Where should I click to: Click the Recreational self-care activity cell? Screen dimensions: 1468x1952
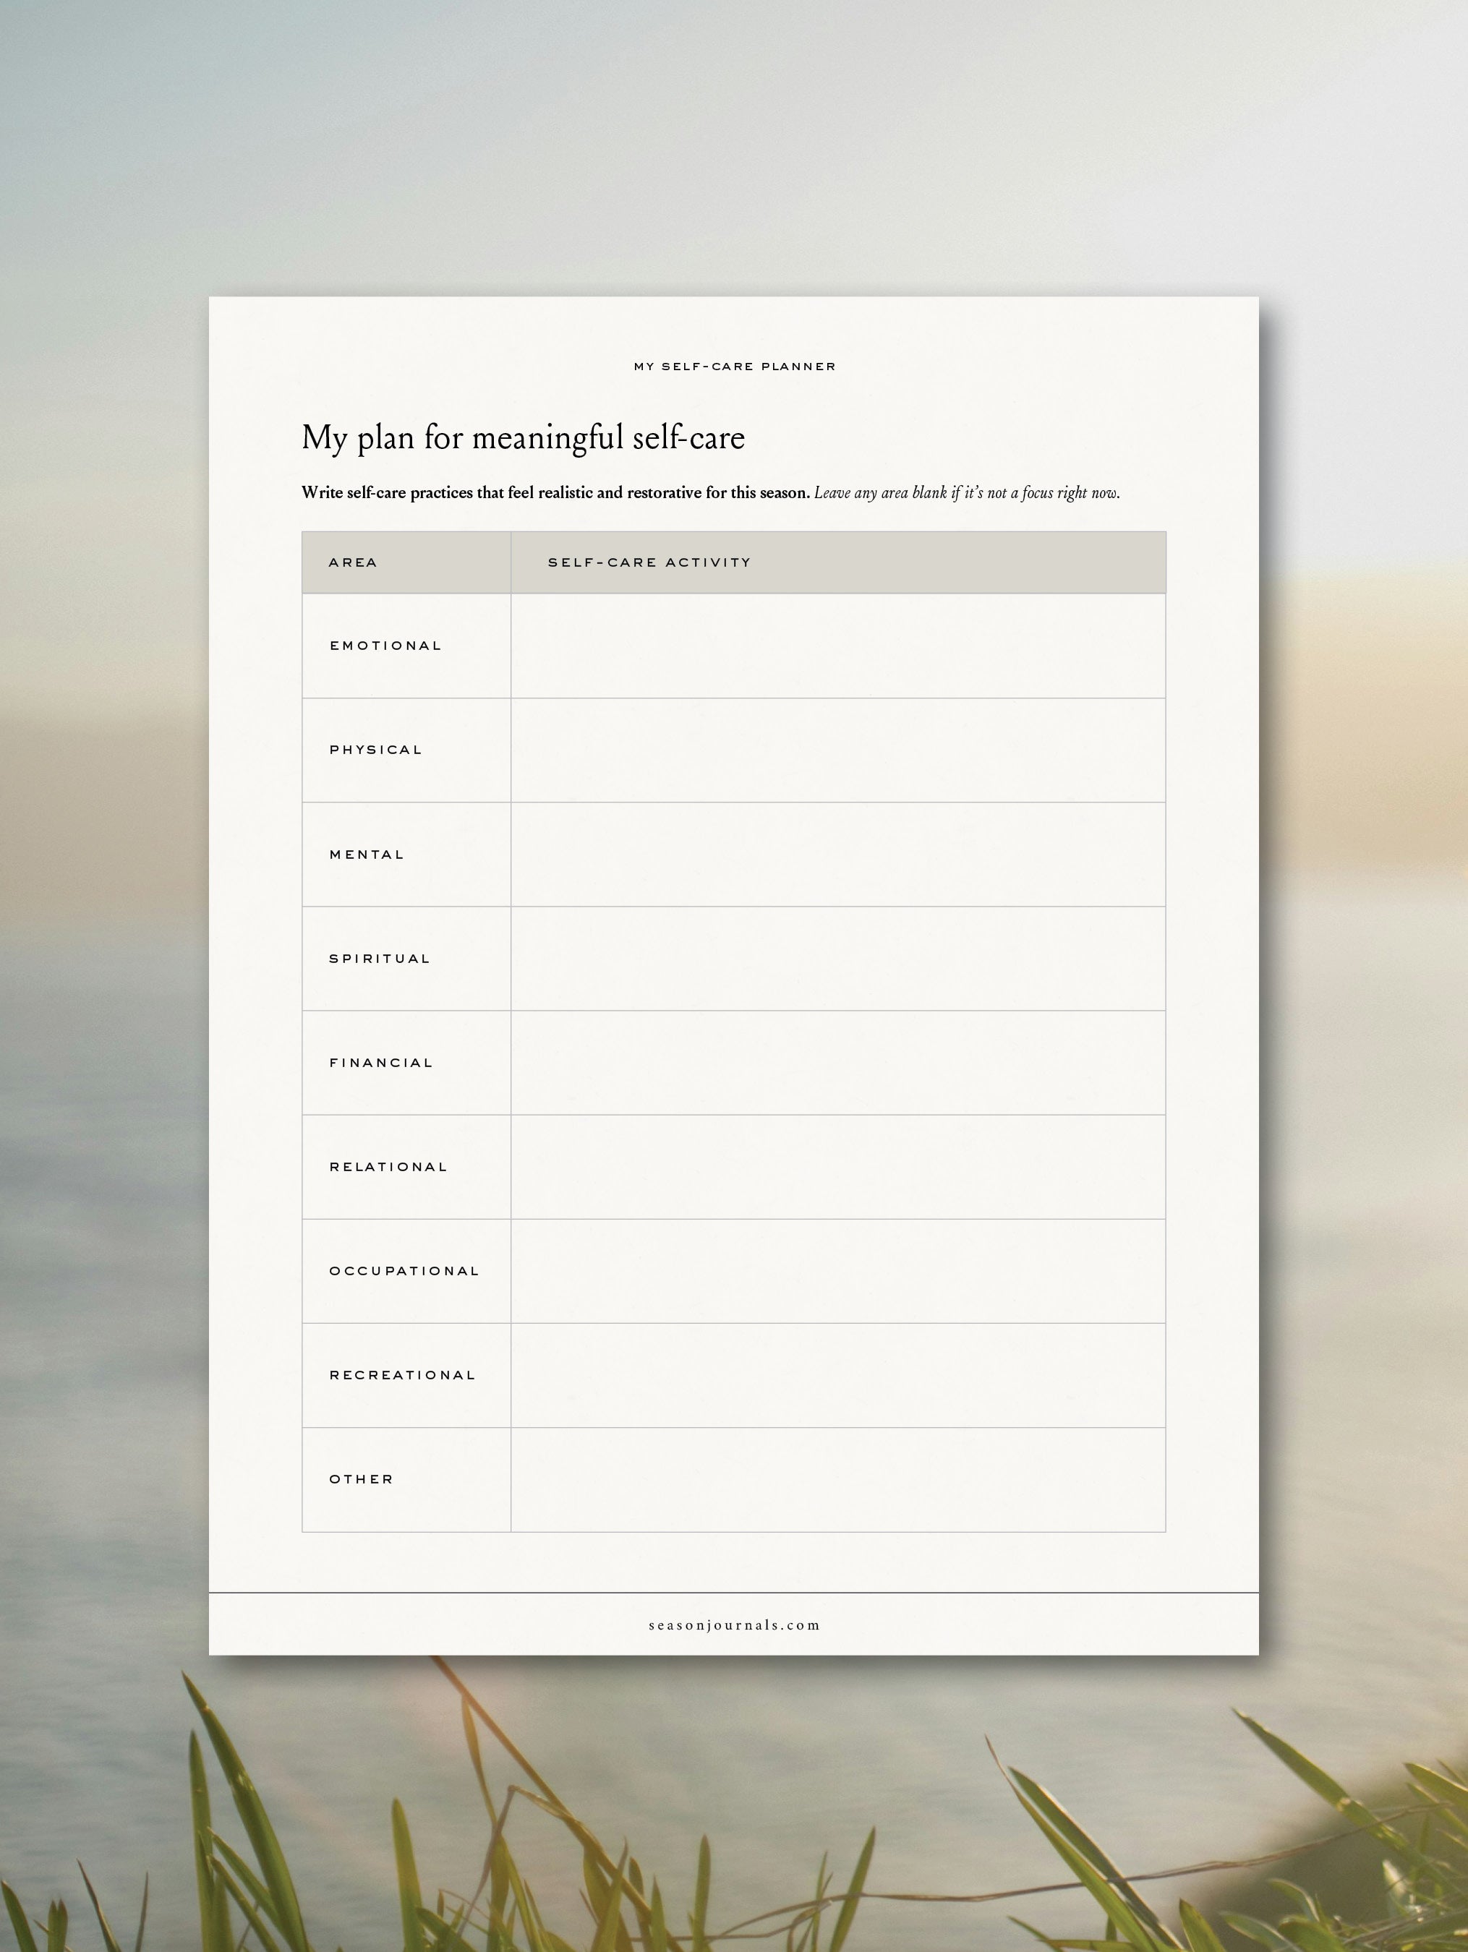pyautogui.click(x=837, y=1374)
